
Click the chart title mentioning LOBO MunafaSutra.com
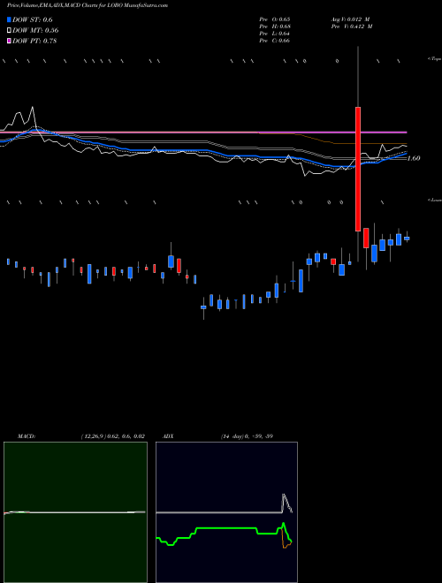(x=87, y=5)
